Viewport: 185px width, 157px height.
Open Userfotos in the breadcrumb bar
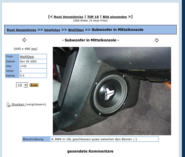click(x=52, y=30)
